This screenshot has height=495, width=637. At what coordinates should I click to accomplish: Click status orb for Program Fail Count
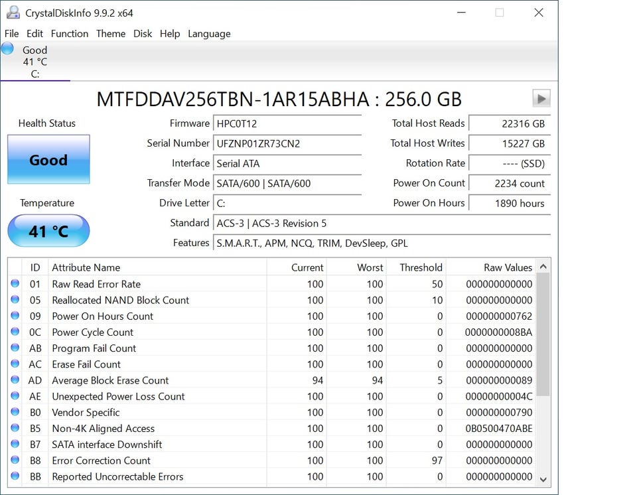pos(15,348)
